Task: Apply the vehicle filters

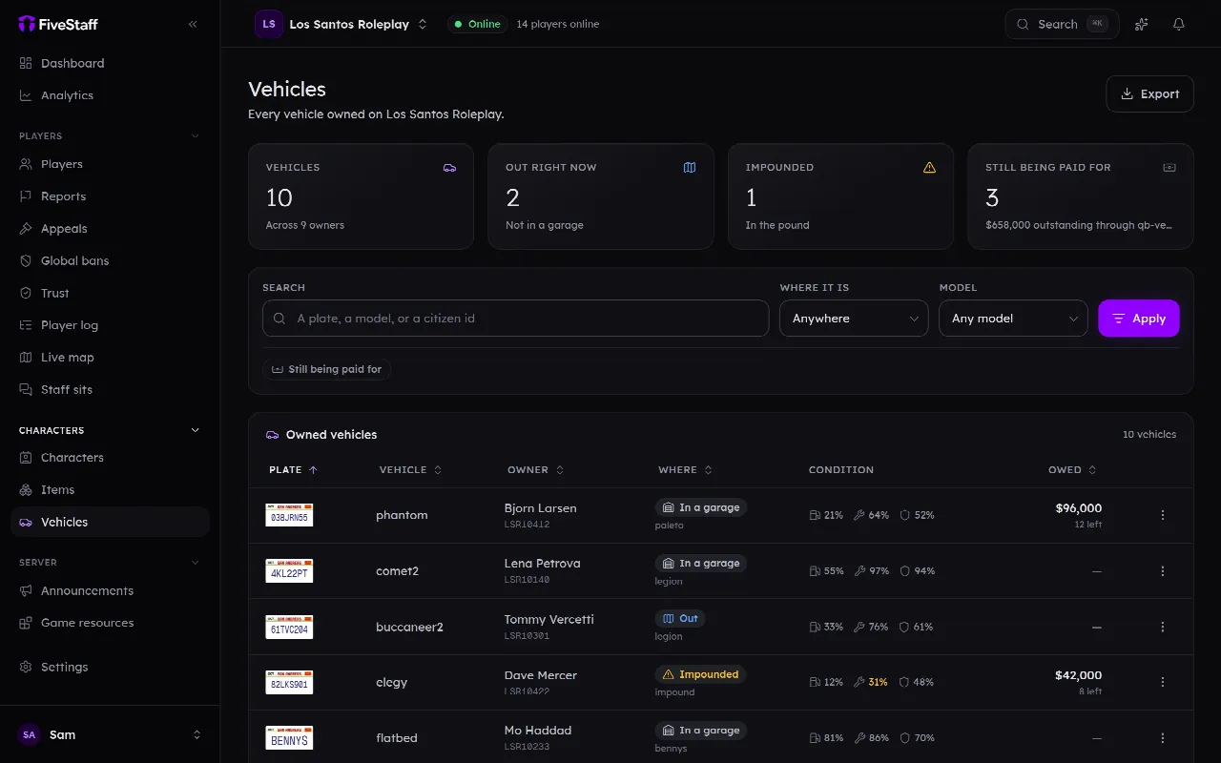Action: pos(1139,319)
